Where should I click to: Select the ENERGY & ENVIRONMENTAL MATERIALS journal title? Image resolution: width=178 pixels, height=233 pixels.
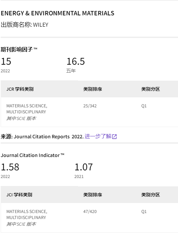[x=58, y=13]
